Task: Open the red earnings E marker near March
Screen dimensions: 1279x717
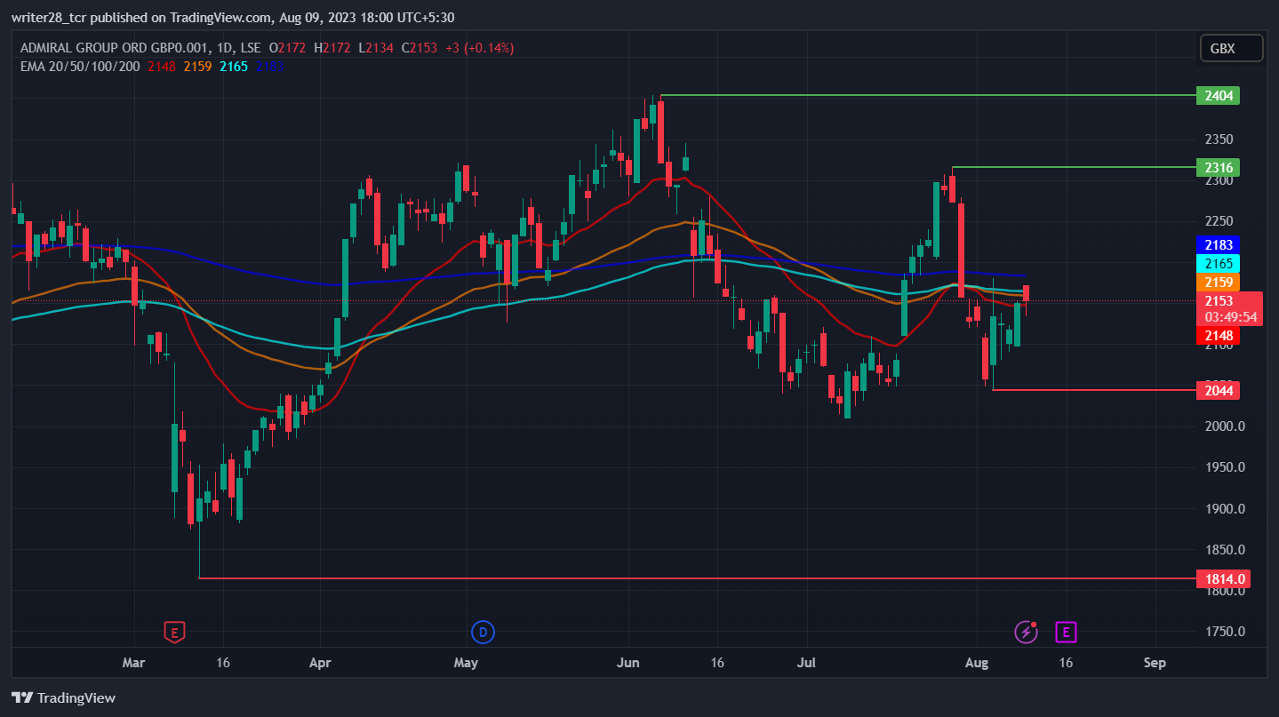Action: pos(174,633)
